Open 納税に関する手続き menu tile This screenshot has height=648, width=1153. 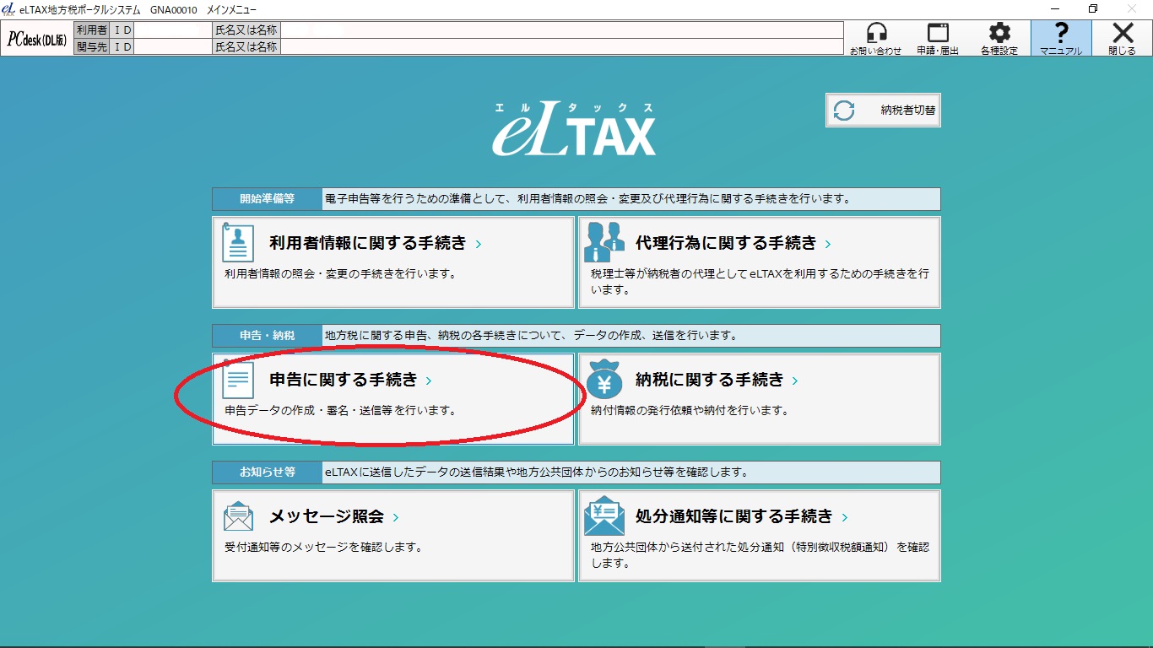(x=759, y=399)
